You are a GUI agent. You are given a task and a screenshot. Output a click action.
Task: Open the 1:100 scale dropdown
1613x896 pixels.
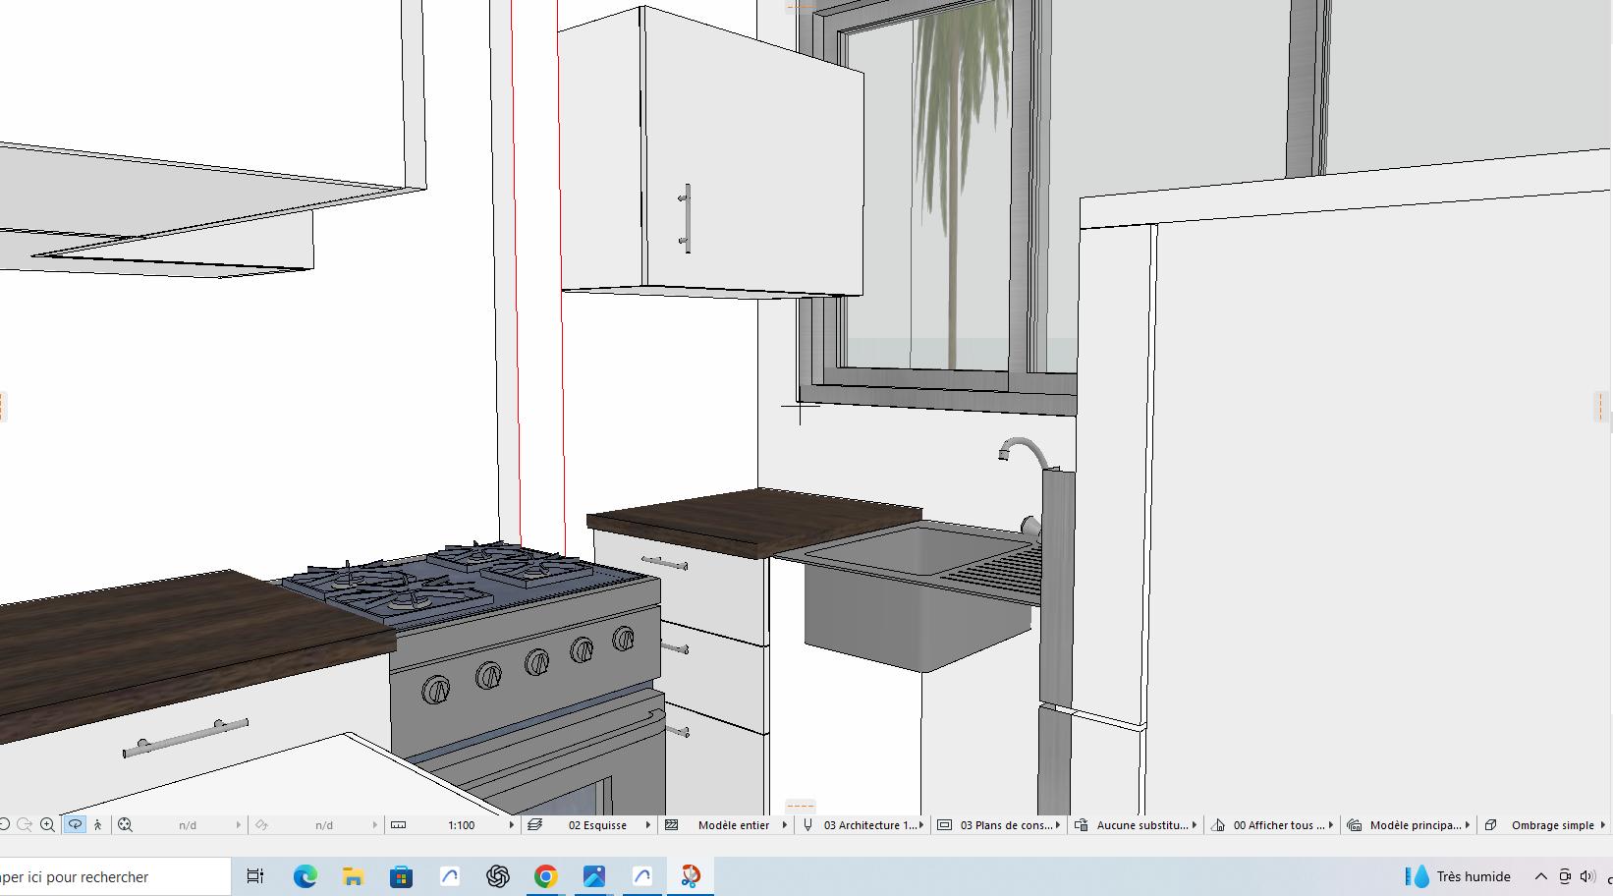461,825
